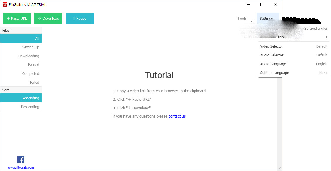This screenshot has width=331, height=171.
Task: Change the download threads value 1
Action: (326, 37)
